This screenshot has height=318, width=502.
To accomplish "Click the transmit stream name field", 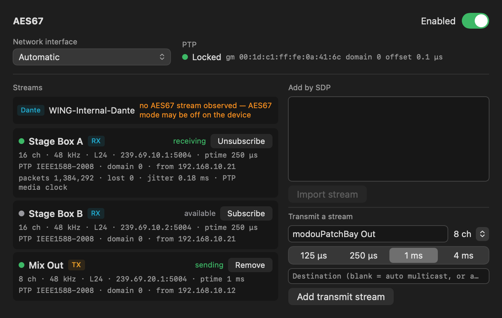I will 368,234.
